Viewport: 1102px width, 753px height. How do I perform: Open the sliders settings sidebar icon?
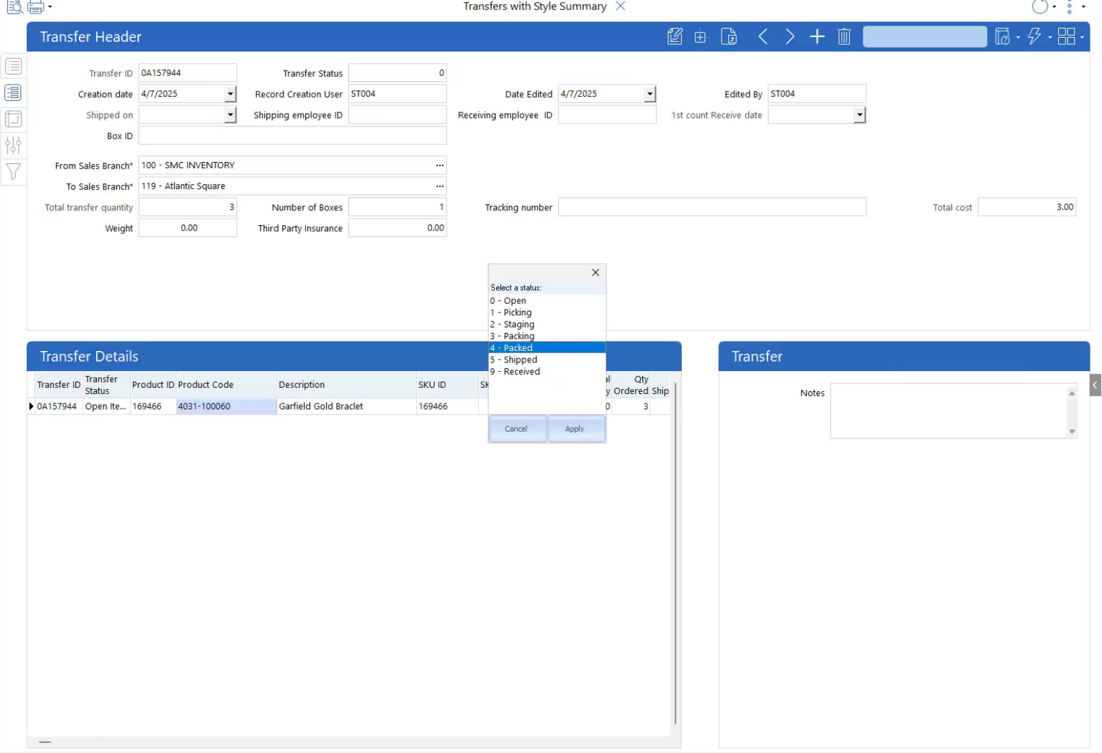[x=13, y=145]
